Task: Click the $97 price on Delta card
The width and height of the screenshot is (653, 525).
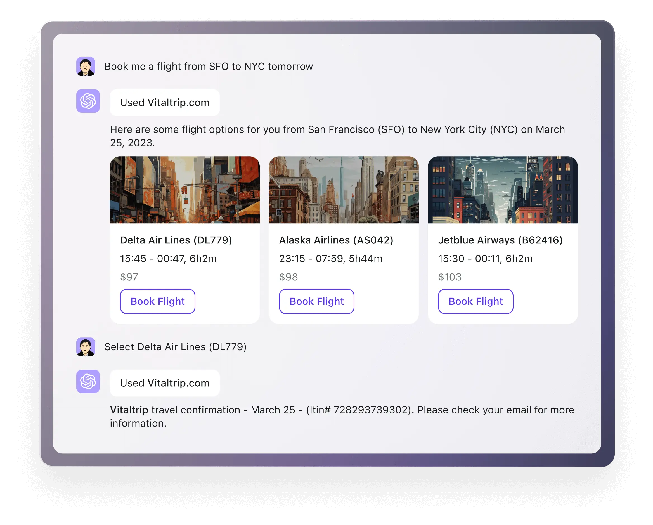Action: pos(129,277)
